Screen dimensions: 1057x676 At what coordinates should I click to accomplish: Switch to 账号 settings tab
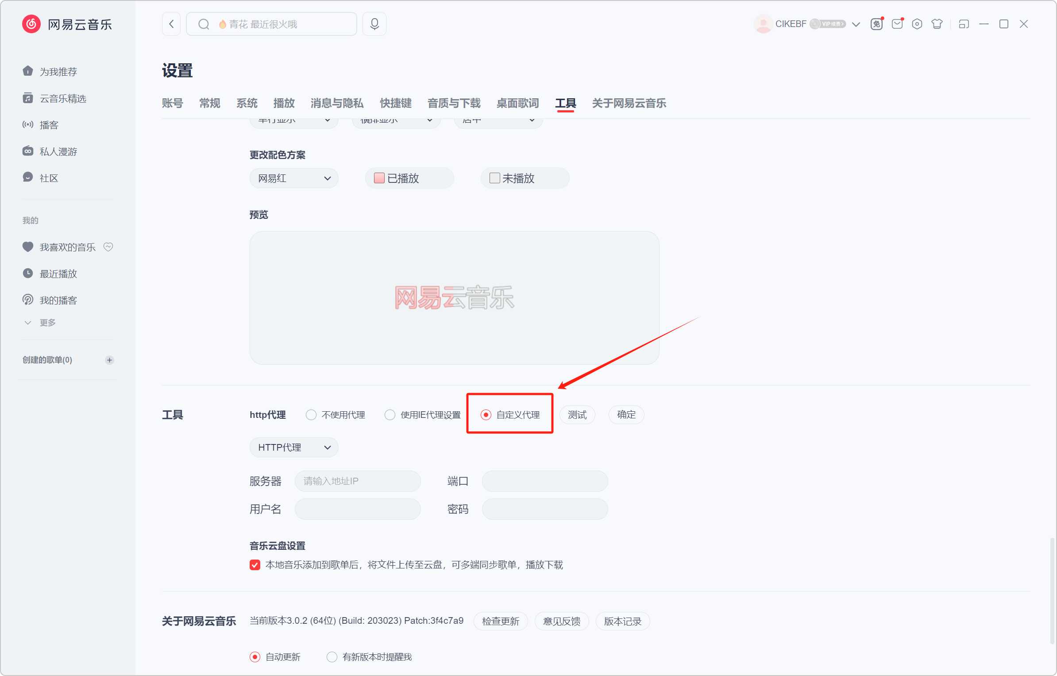(x=172, y=103)
